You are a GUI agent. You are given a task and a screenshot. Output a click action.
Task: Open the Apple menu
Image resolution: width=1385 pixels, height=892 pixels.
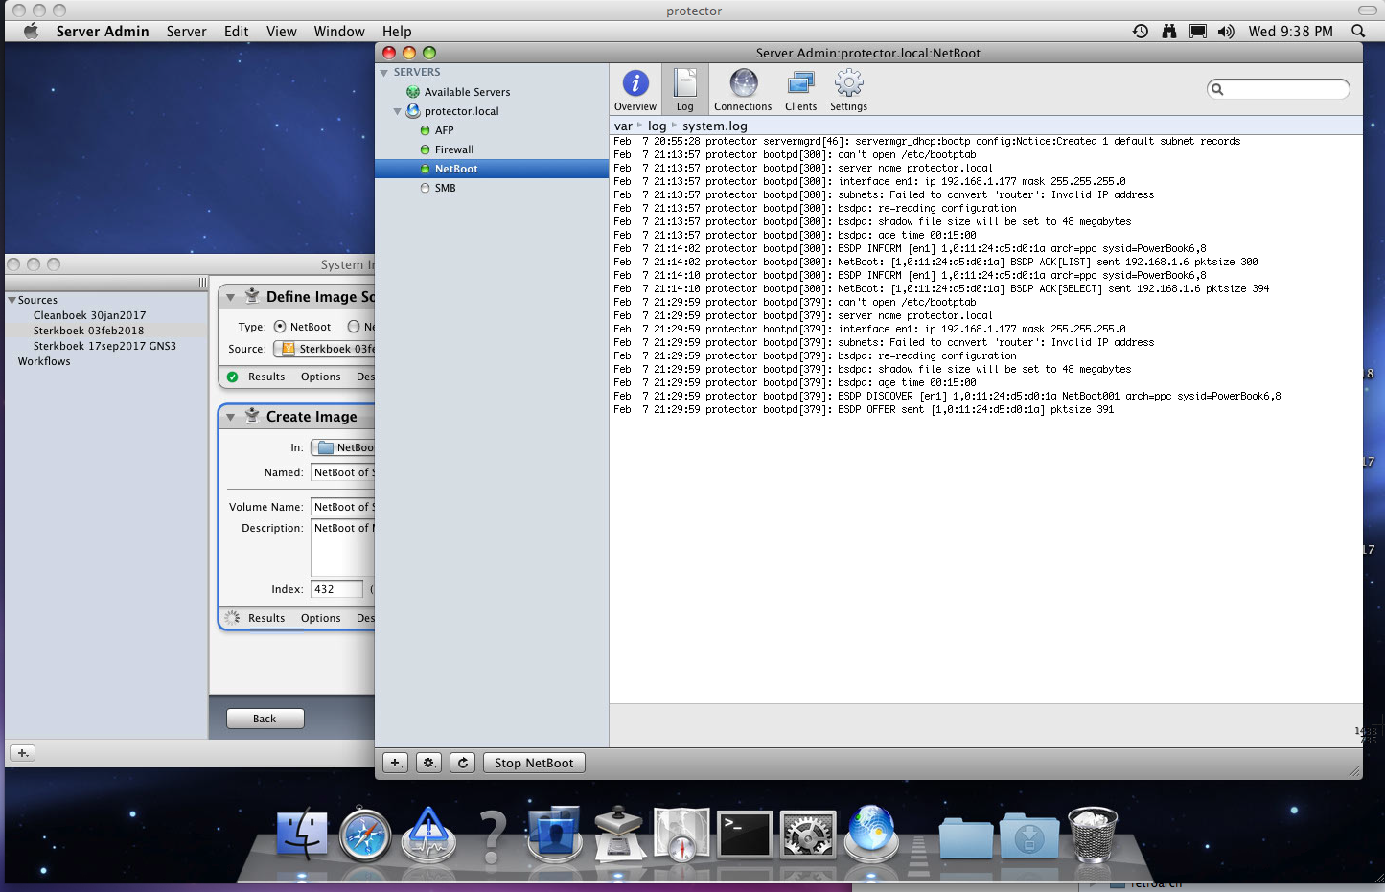[31, 32]
